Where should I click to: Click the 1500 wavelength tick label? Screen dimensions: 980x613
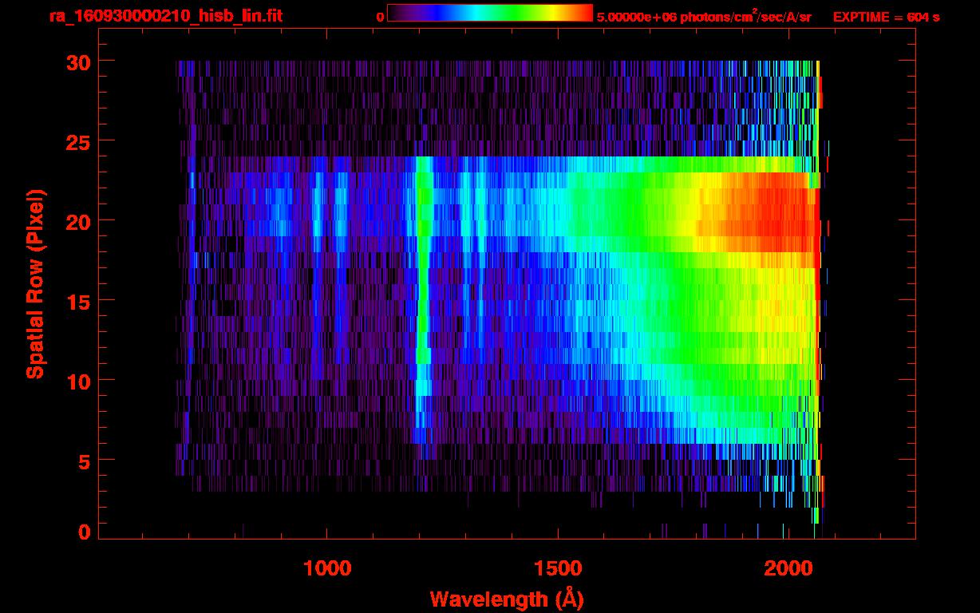click(558, 568)
